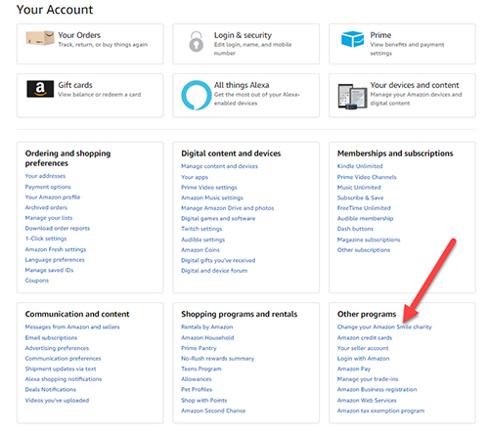This screenshot has width=489, height=435.
Task: Open Twitch settings link
Action: tap(201, 229)
